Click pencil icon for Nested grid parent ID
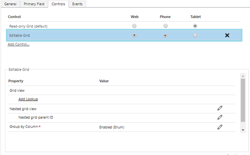 [220, 117]
